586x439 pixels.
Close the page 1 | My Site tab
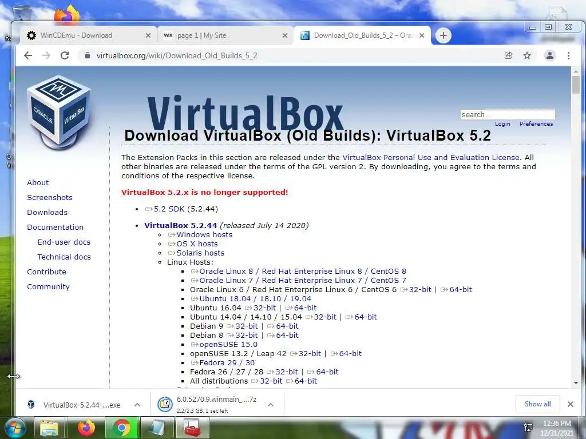(x=285, y=35)
